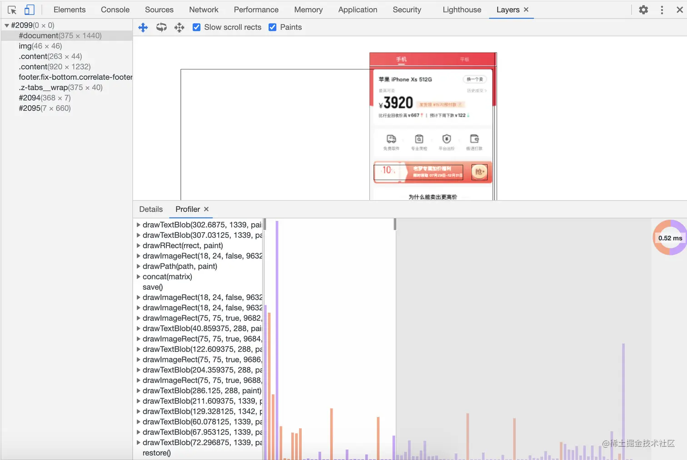
Task: Select the footer.fix-bottom.correlate-footer layer
Action: pyautogui.click(x=67, y=77)
